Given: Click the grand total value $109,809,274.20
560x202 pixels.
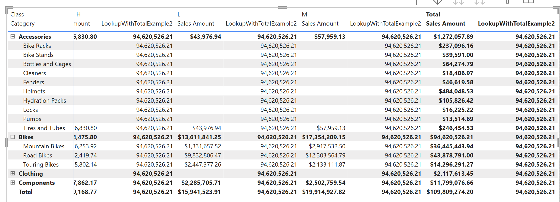Looking at the screenshot, I should click(x=450, y=192).
